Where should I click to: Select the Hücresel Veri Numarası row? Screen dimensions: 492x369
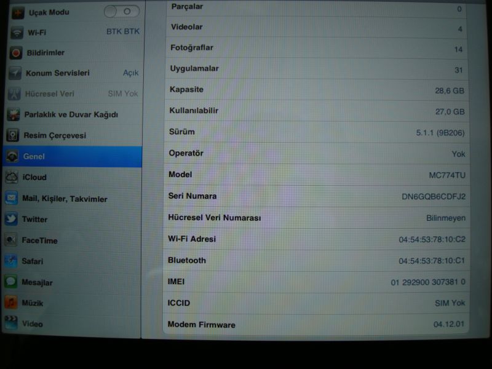[317, 218]
